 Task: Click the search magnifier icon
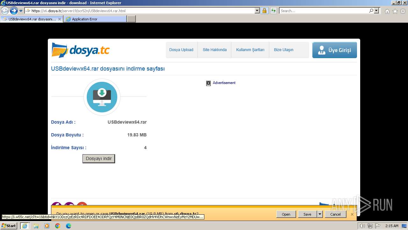click(371, 11)
